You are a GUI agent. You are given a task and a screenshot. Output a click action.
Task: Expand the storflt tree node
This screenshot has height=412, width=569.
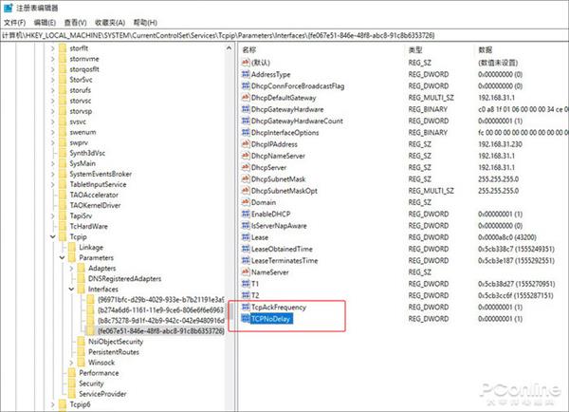click(53, 48)
